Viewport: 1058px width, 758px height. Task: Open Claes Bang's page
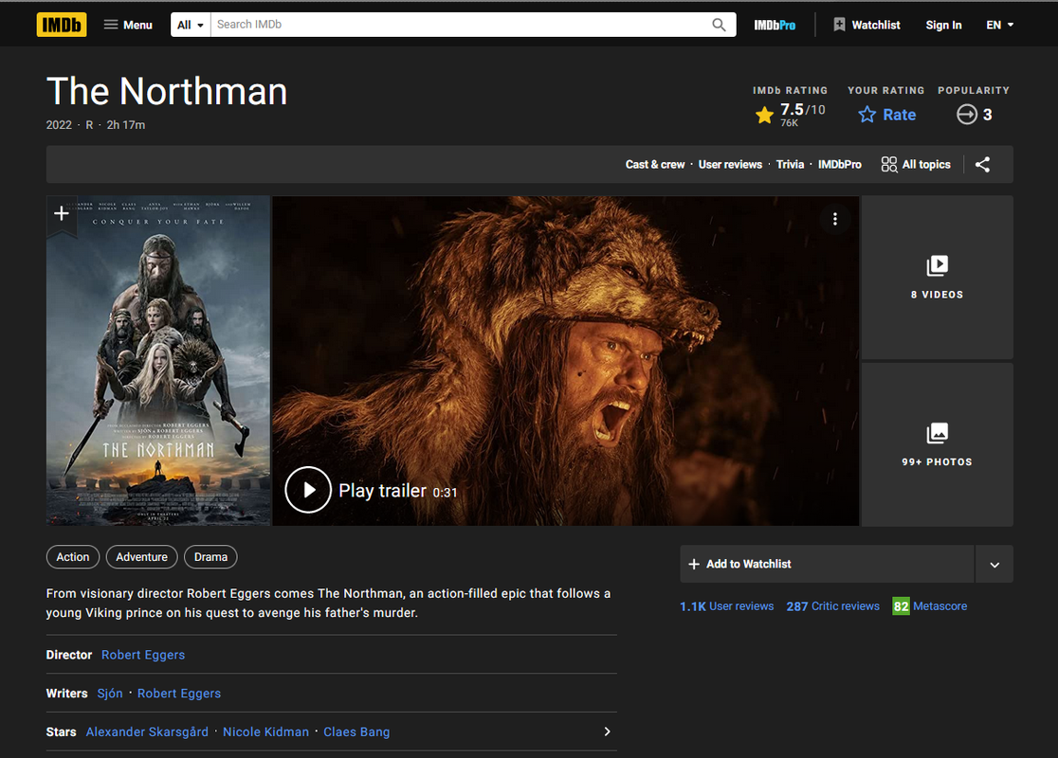356,731
